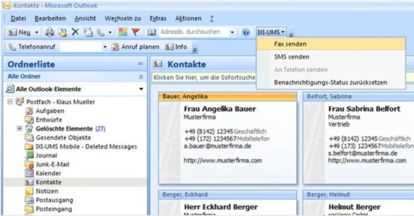Click the Postausgang folder icon
Screen dimensions: 414x216
coord(29,200)
